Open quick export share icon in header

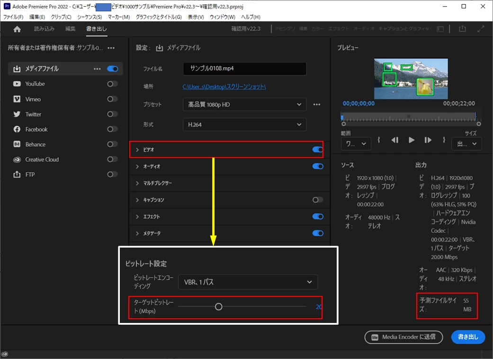pos(462,28)
